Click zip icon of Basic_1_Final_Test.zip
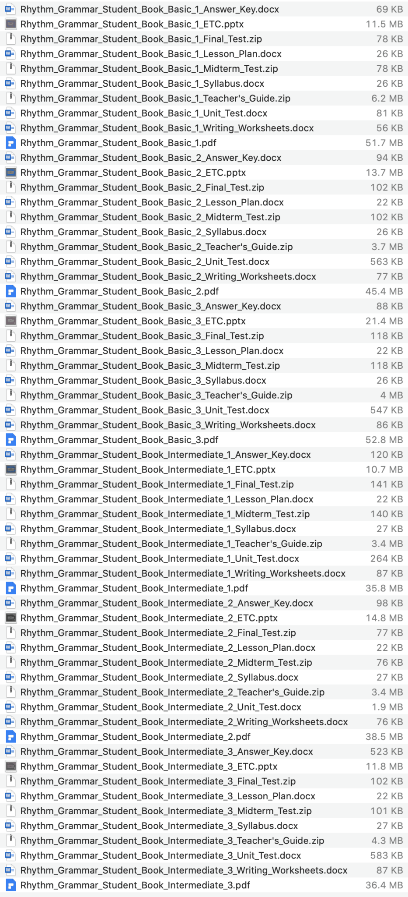 pyautogui.click(x=10, y=39)
